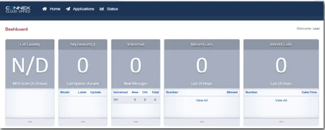Viewport: 325px width, 130px height.
Task: Expand the My Devices(s) card footer dots
Action: click(83, 122)
